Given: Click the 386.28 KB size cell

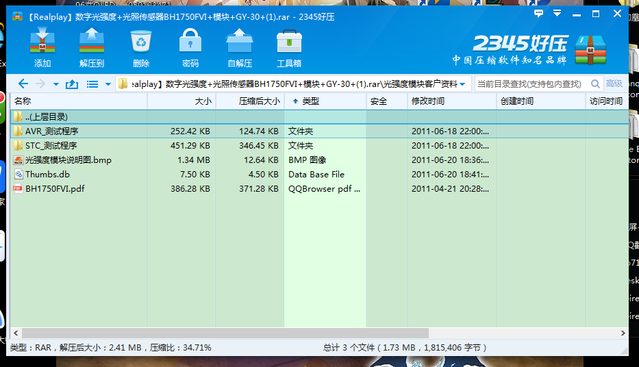Looking at the screenshot, I should [190, 188].
